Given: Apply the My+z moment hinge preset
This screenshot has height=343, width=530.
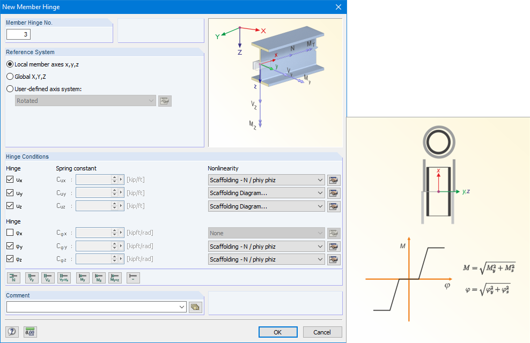Looking at the screenshot, I should point(114,278).
